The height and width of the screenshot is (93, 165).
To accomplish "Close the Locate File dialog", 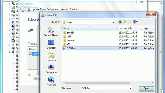I will pos(151,14).
